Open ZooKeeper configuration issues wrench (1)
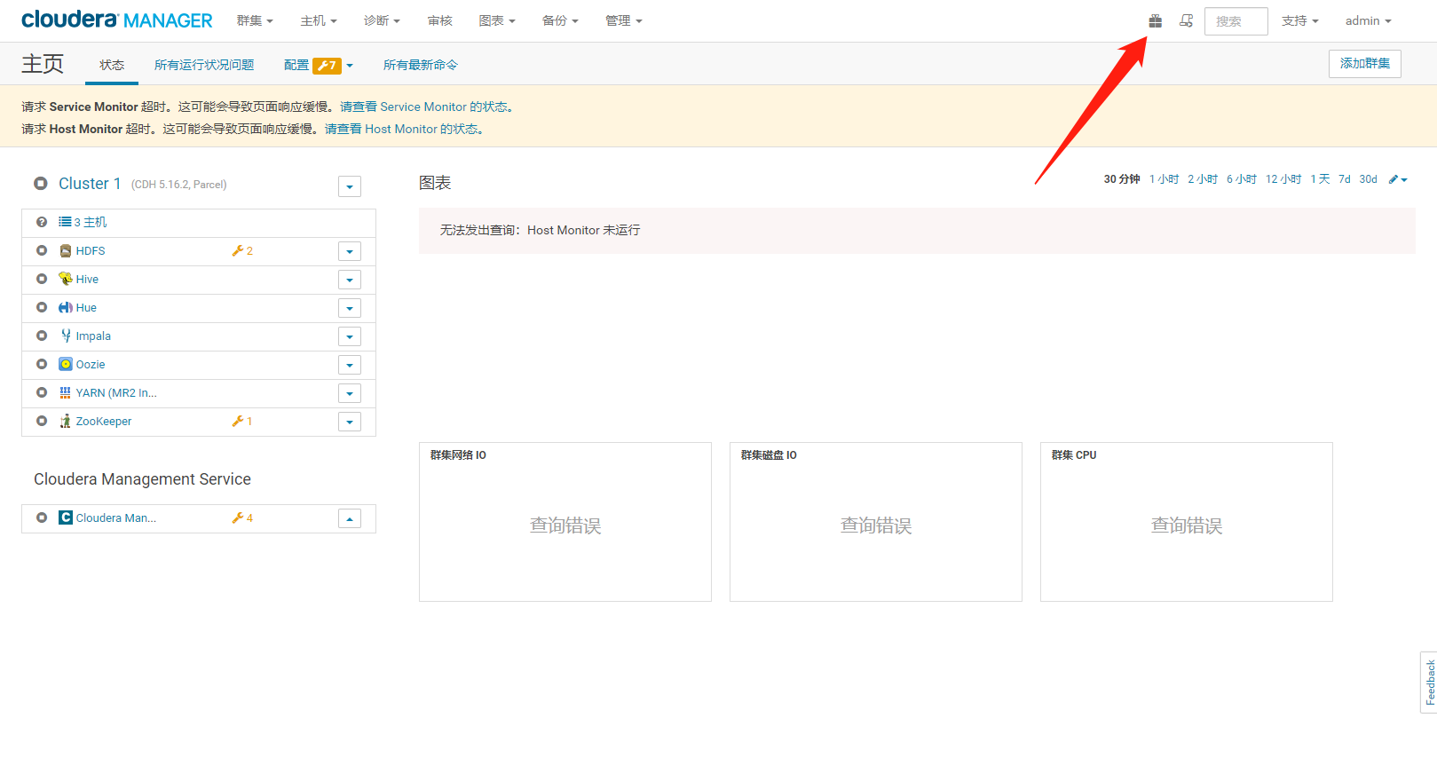 pos(242,421)
